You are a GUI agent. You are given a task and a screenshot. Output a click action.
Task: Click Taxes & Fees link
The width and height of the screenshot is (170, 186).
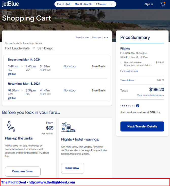127,80
